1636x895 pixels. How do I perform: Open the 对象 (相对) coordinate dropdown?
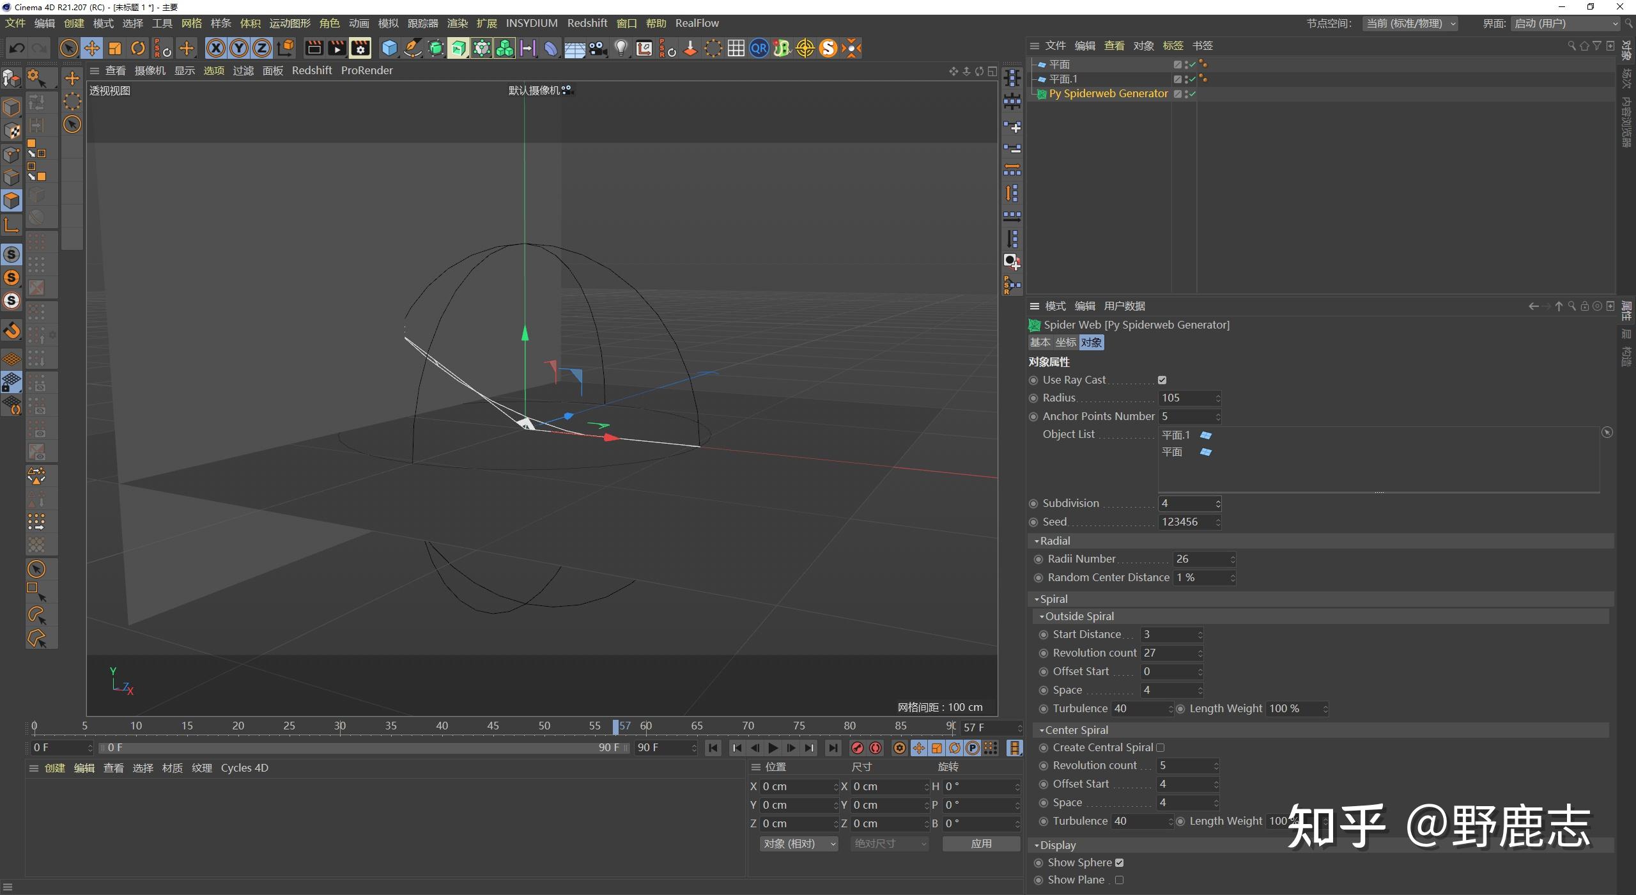(x=798, y=843)
